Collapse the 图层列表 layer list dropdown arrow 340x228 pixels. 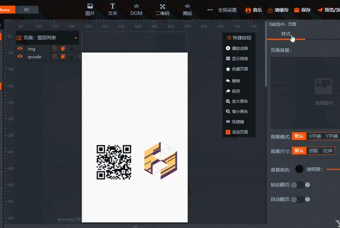coord(76,38)
